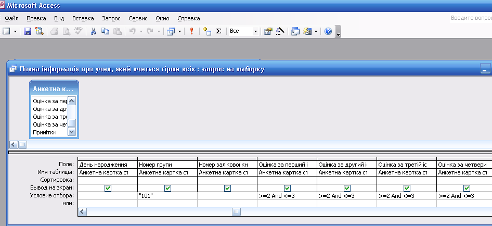Uncheck Show box for Номер групи column
492x226 pixels.
[167, 188]
